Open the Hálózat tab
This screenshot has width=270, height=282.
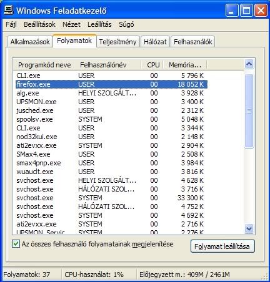tap(155, 42)
